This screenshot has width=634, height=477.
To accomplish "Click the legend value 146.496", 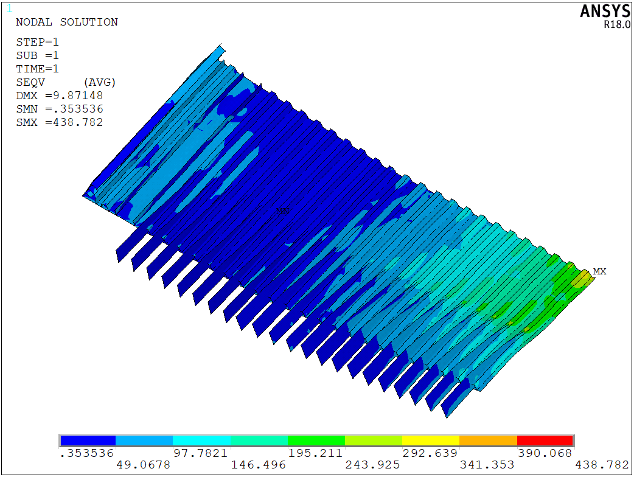I will tap(258, 465).
